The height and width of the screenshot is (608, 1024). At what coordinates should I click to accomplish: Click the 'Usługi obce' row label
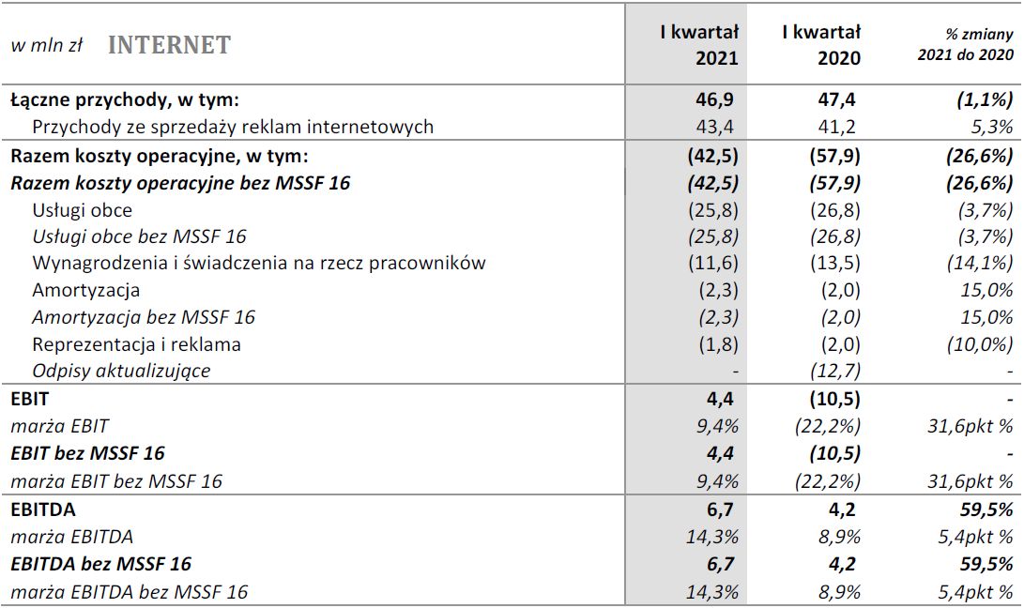point(83,210)
